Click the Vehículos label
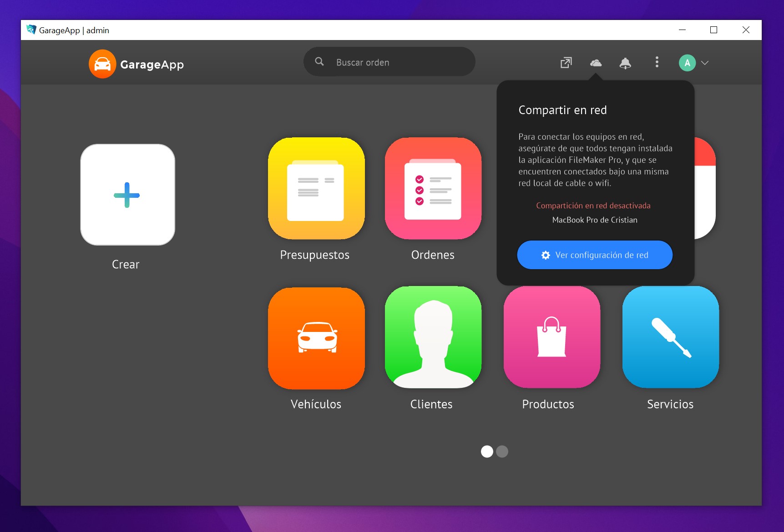The height and width of the screenshot is (532, 784). (316, 404)
